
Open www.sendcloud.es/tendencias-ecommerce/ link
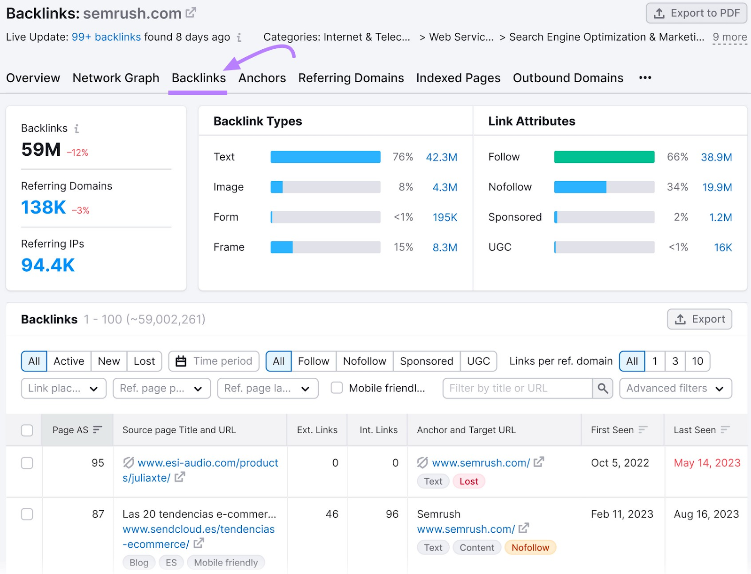(x=198, y=536)
